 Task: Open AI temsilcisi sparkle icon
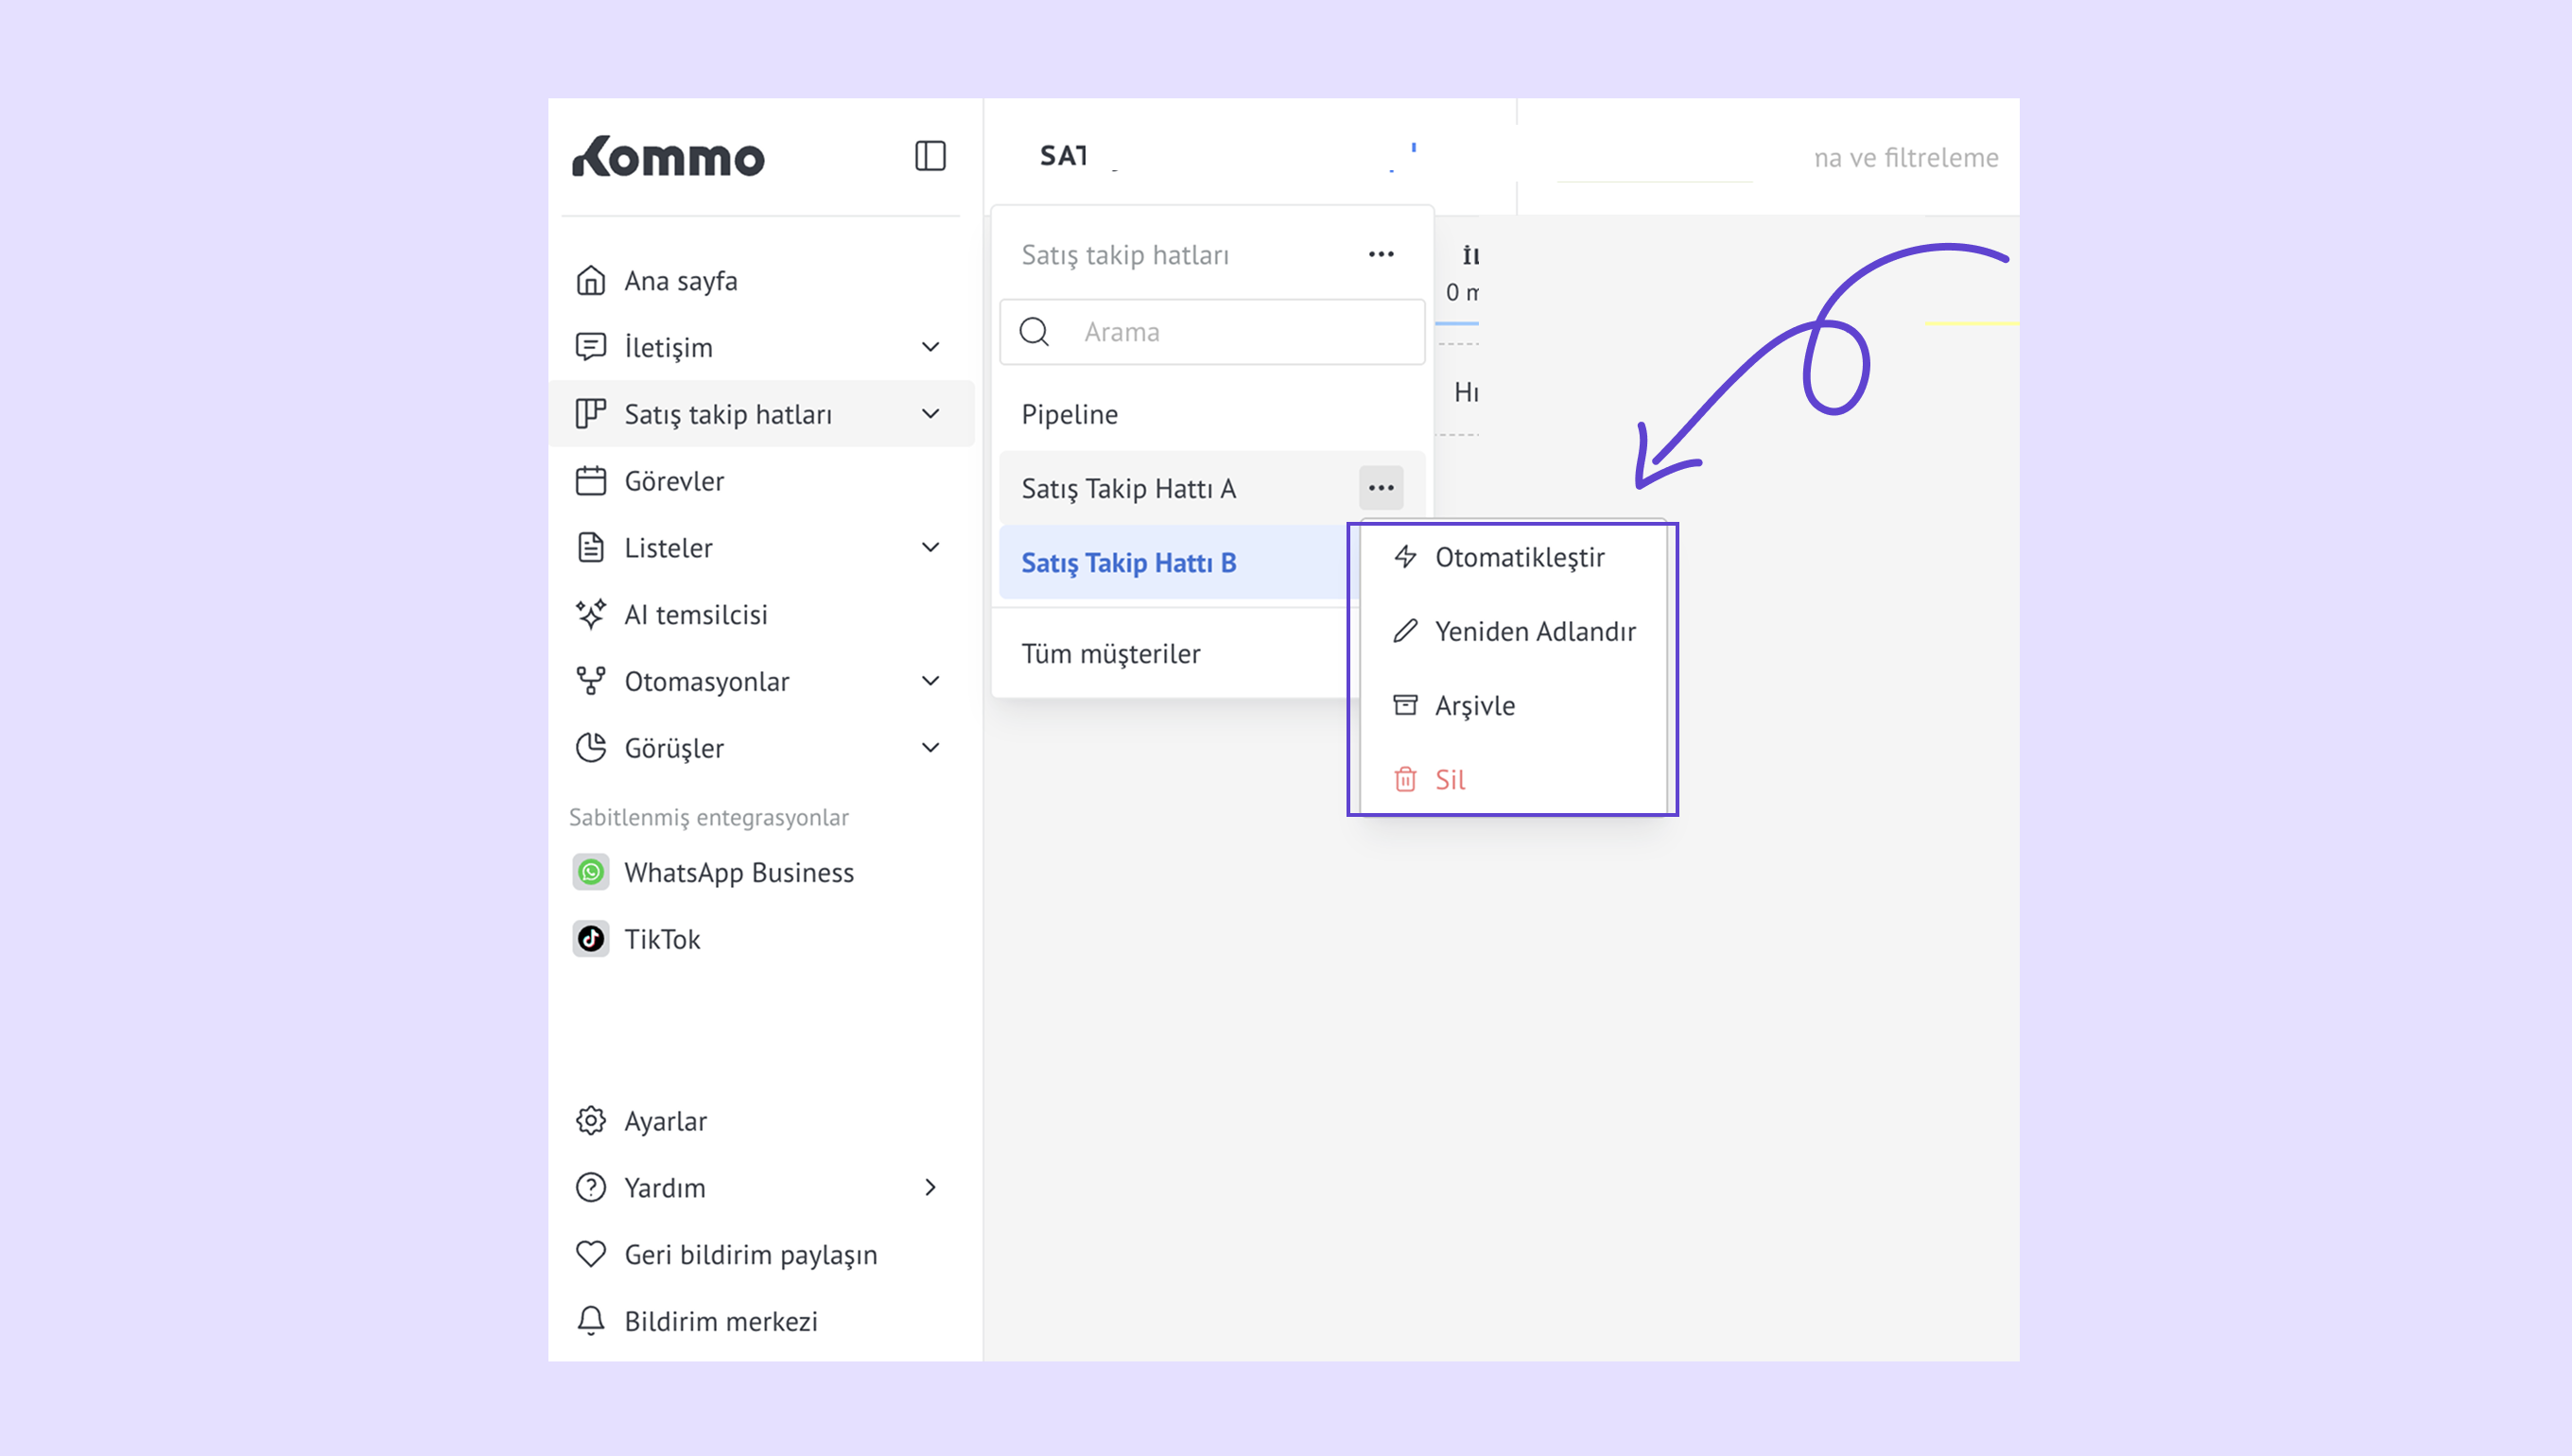591,614
